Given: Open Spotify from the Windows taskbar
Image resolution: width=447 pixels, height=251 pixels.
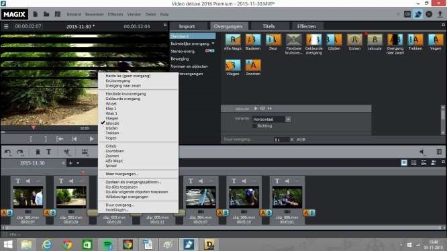Looking at the screenshot, I should [x=107, y=244].
